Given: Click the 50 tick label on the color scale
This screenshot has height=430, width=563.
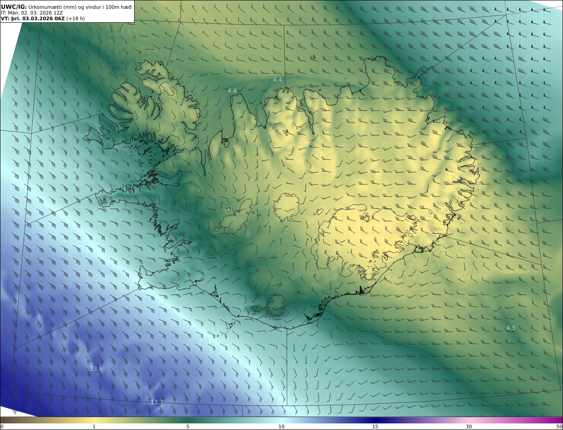Looking at the screenshot, I should coord(559,426).
